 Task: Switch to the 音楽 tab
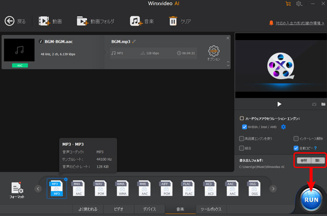181,209
